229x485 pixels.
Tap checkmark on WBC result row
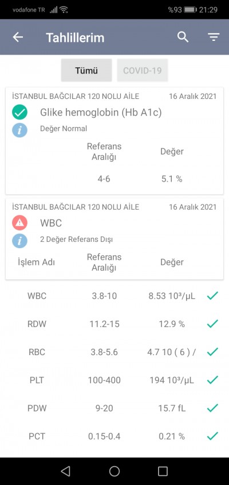[x=212, y=296]
